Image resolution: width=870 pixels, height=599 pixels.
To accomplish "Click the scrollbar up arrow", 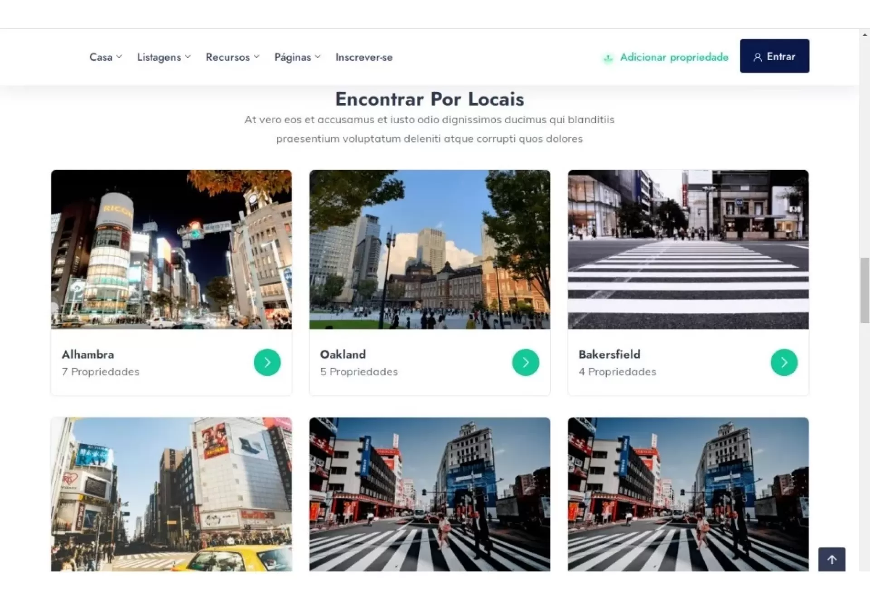I will [x=865, y=35].
